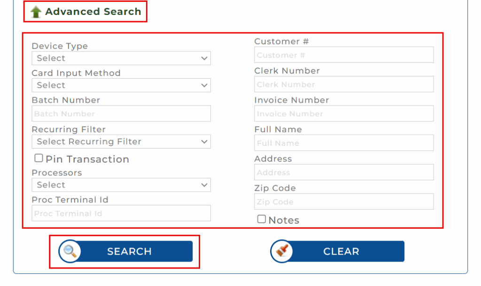Click the Zip Code field

coord(344,202)
